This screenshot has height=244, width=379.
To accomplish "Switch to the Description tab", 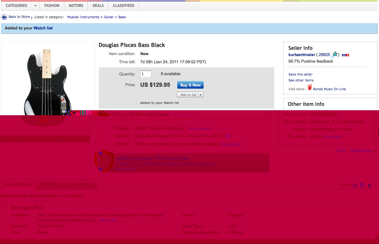I will [18, 184].
